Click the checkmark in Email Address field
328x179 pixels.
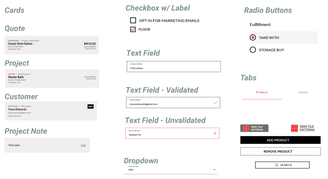click(216, 103)
